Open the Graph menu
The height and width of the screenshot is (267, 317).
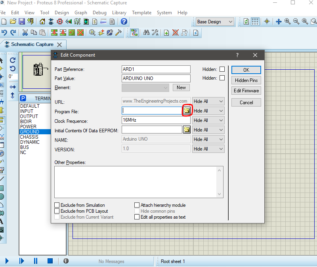[81, 13]
